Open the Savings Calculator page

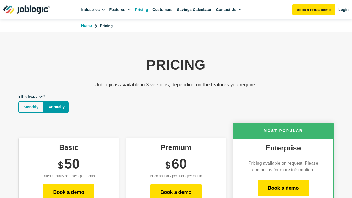194,10
